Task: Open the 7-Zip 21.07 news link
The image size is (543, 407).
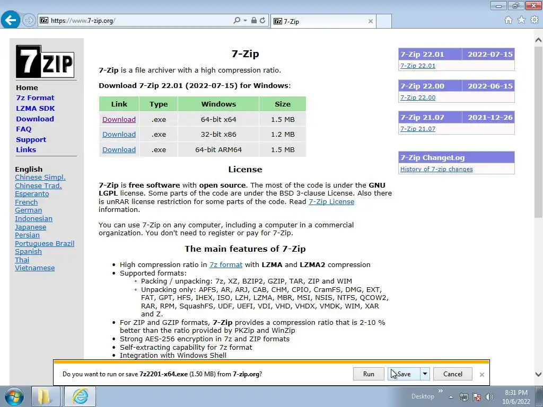Action: point(418,129)
